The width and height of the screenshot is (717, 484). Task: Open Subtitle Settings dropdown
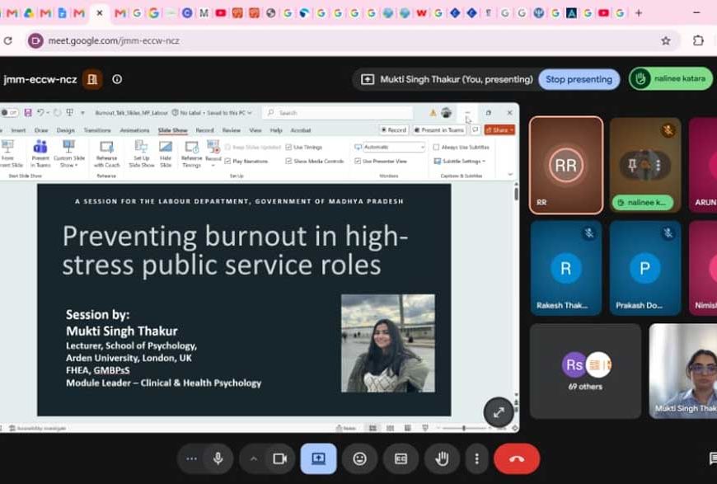pyautogui.click(x=460, y=161)
